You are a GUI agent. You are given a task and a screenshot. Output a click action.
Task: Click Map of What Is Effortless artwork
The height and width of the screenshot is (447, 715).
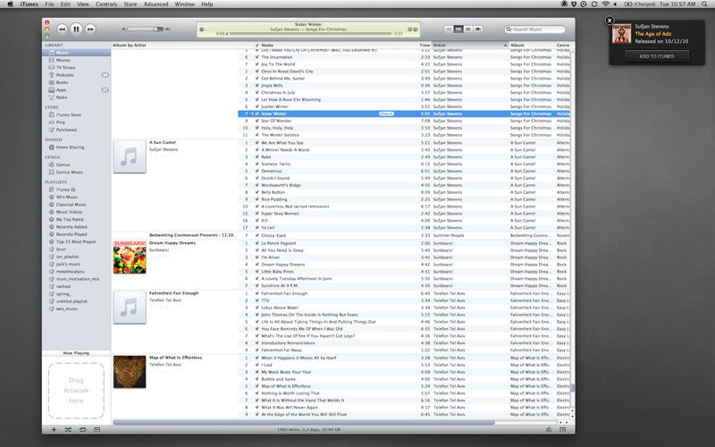click(130, 372)
